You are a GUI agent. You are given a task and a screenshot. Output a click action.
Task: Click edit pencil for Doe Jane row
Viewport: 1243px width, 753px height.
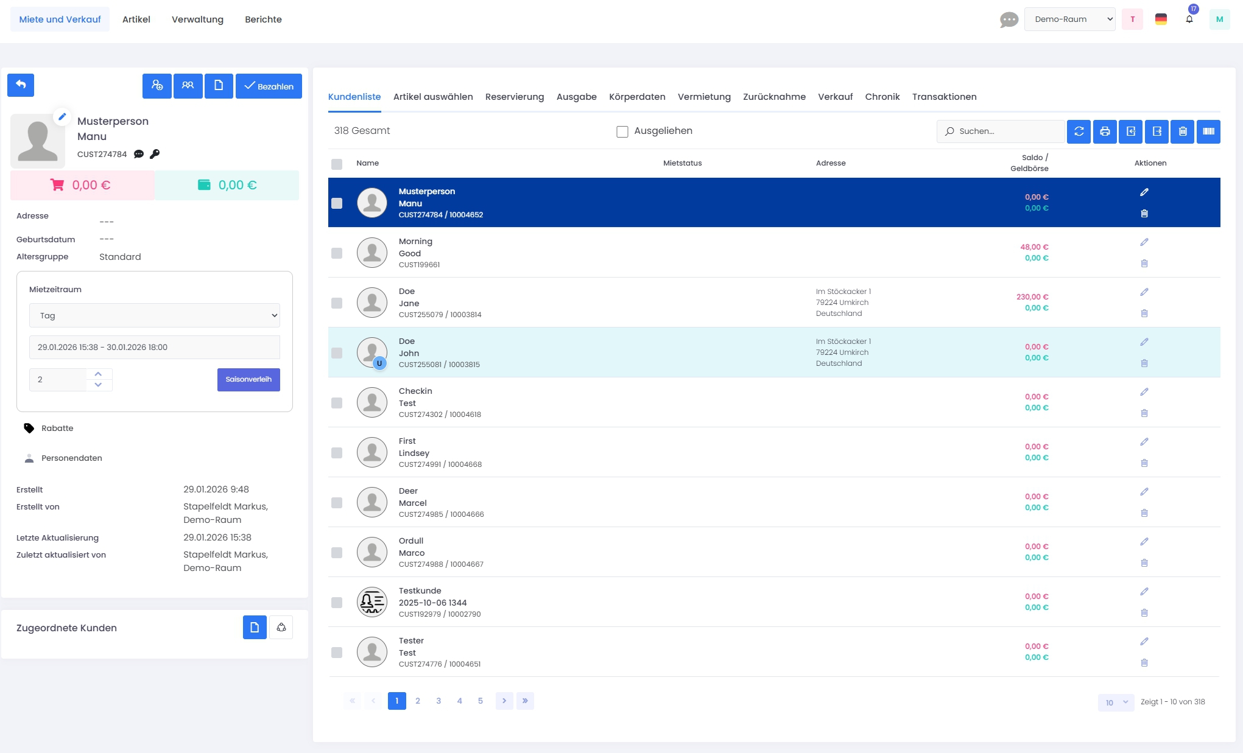point(1144,292)
